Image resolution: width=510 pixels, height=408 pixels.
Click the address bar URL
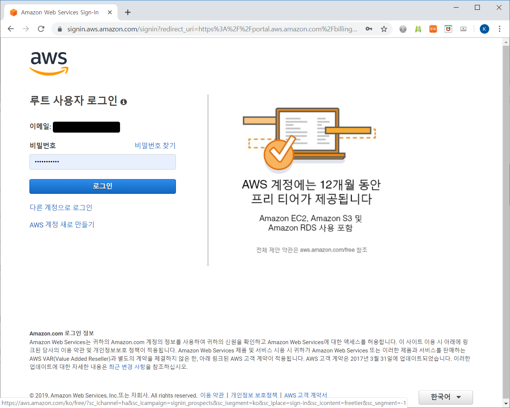(x=212, y=29)
